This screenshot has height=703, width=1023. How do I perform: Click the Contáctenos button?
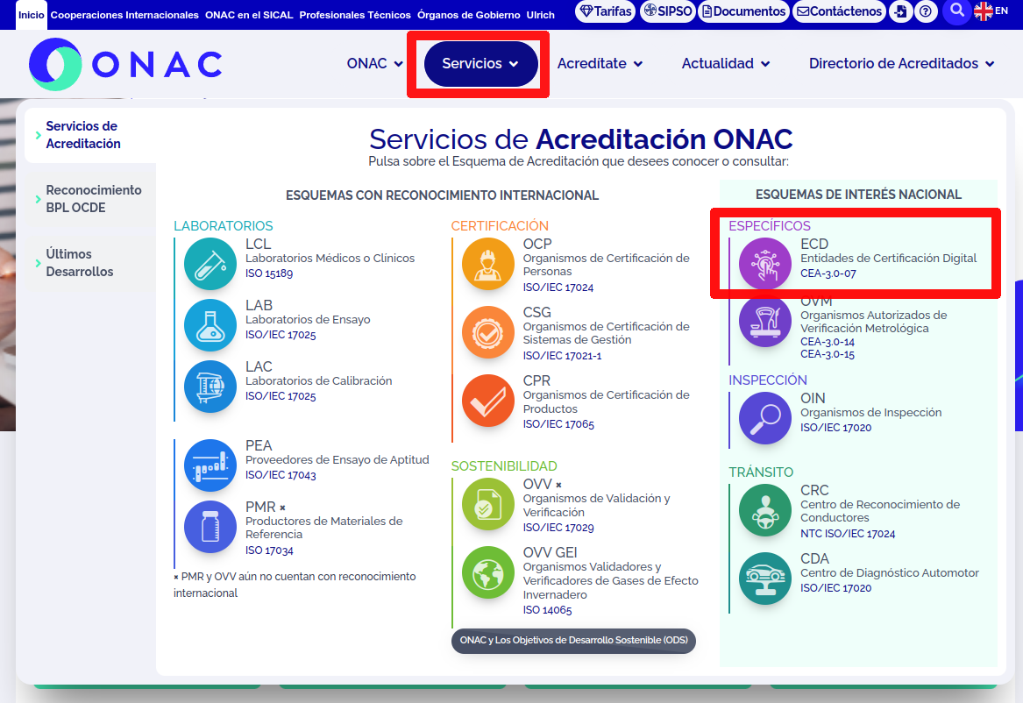point(840,11)
